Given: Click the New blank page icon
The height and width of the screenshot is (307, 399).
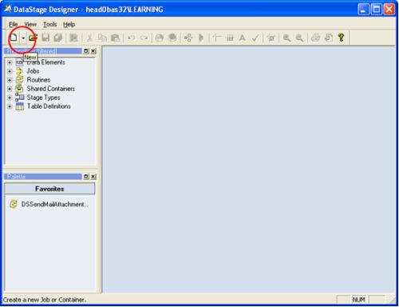Looking at the screenshot, I should [14, 38].
